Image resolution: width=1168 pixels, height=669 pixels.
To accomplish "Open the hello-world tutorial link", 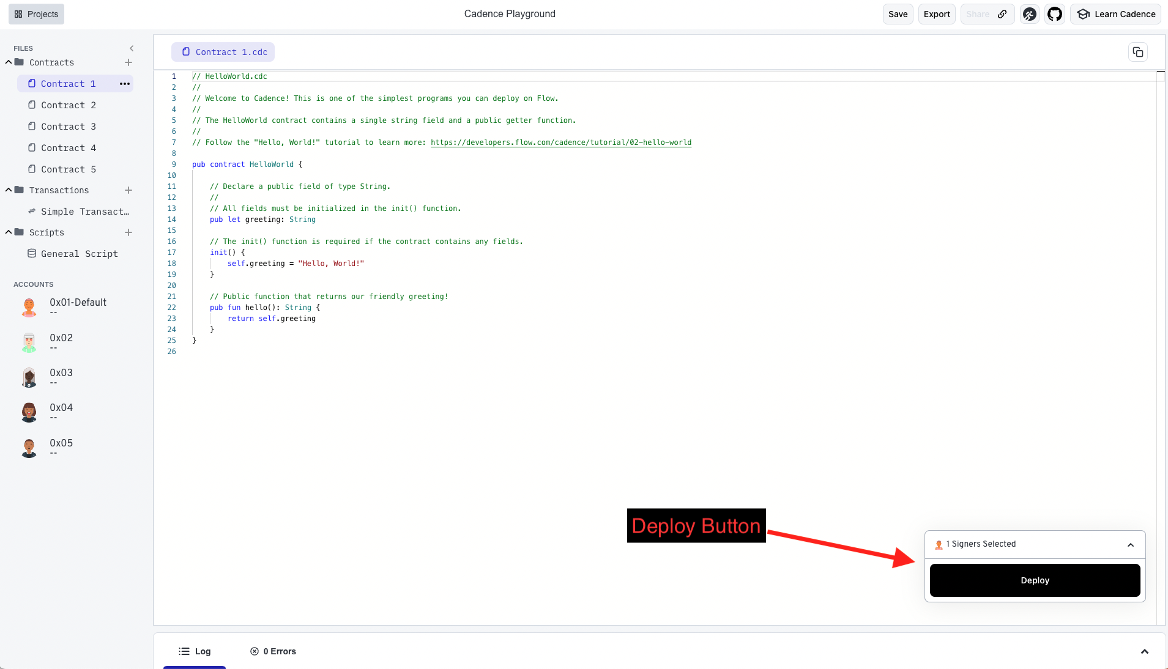I will 560,142.
